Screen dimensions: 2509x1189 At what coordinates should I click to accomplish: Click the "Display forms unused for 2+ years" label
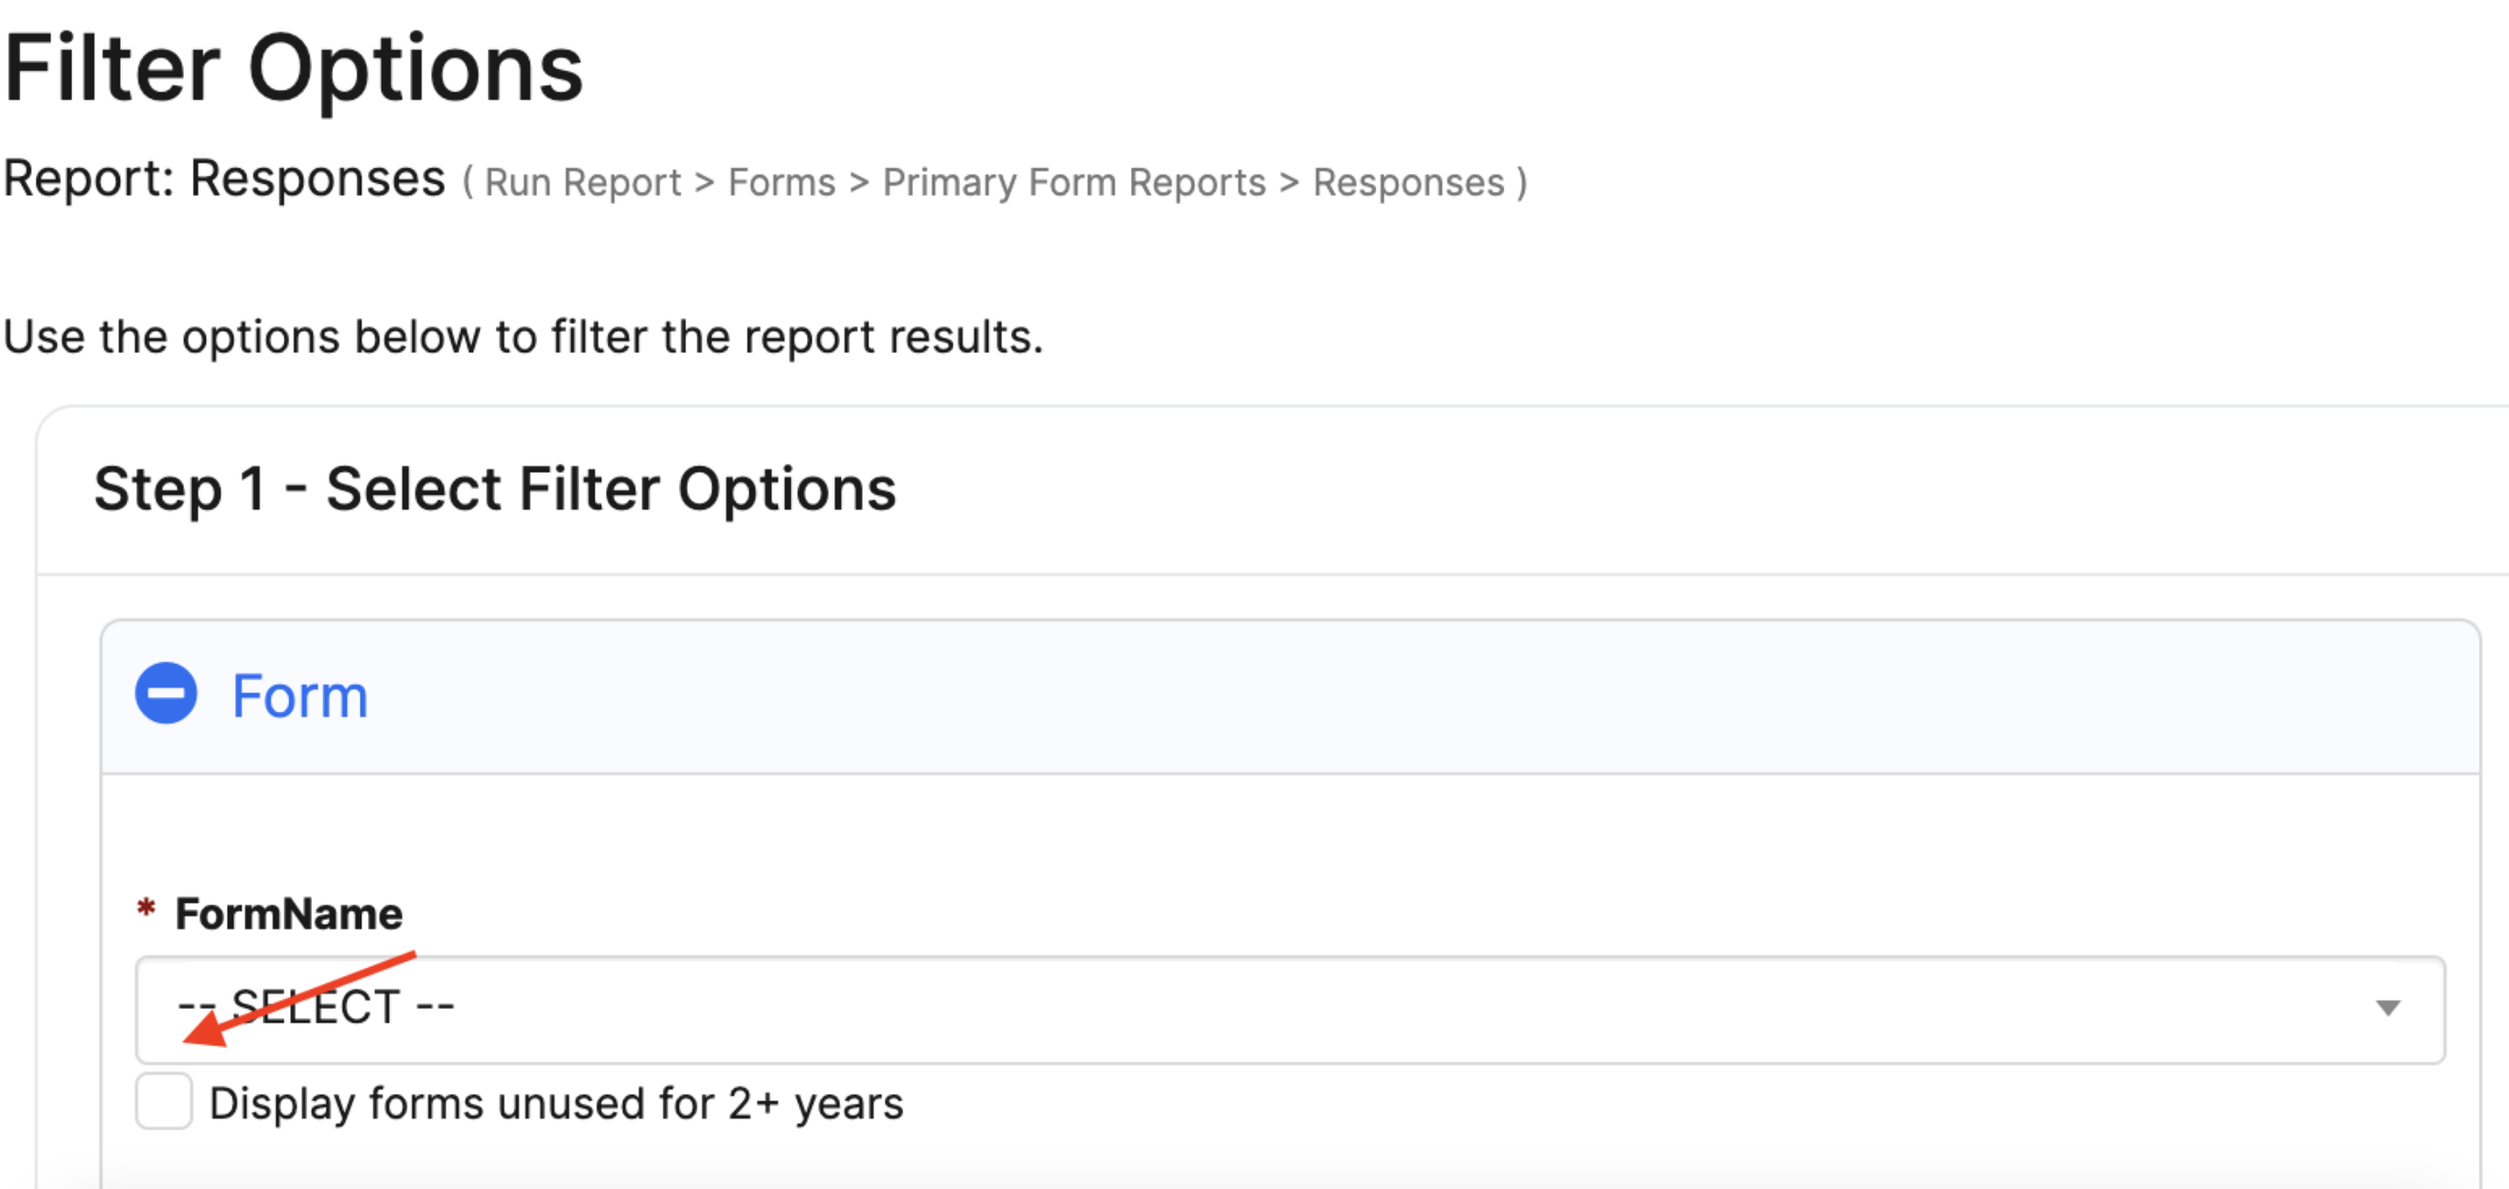(x=556, y=1104)
